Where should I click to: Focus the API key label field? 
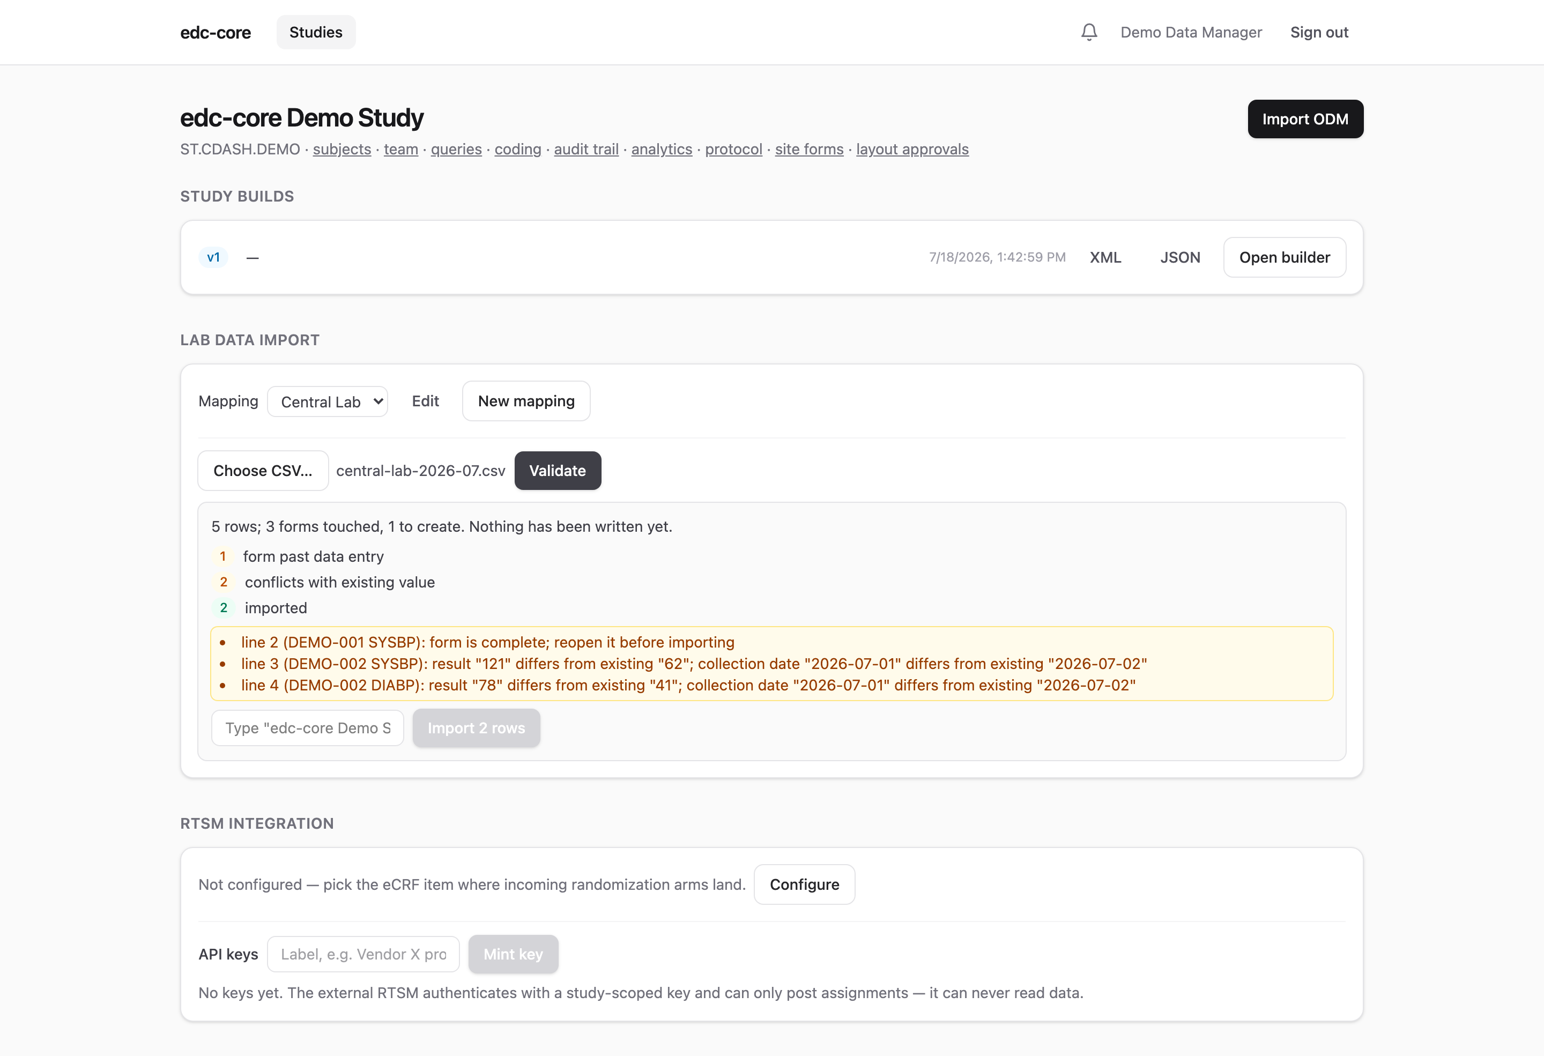[x=363, y=954]
